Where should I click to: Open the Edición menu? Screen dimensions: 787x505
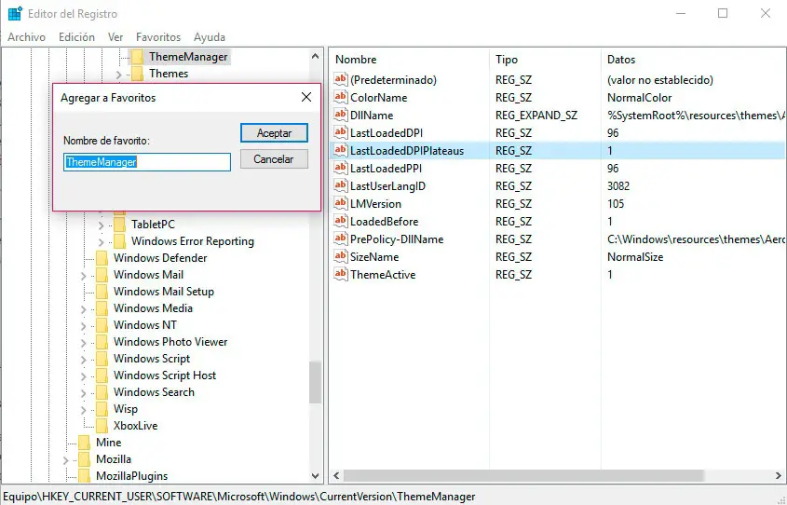click(76, 37)
